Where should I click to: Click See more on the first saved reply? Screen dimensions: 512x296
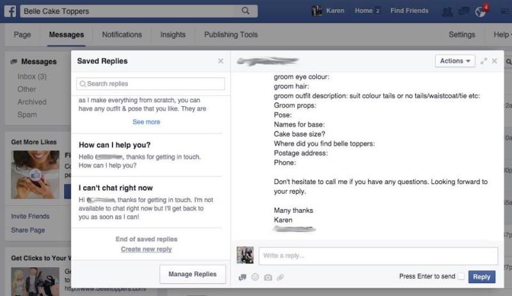click(147, 121)
